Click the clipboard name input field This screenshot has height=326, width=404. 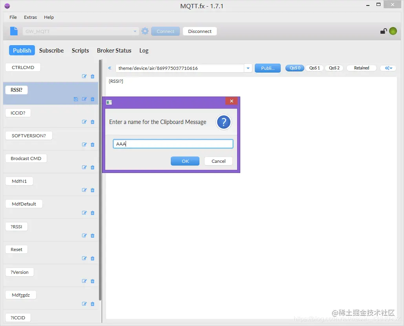(x=173, y=144)
